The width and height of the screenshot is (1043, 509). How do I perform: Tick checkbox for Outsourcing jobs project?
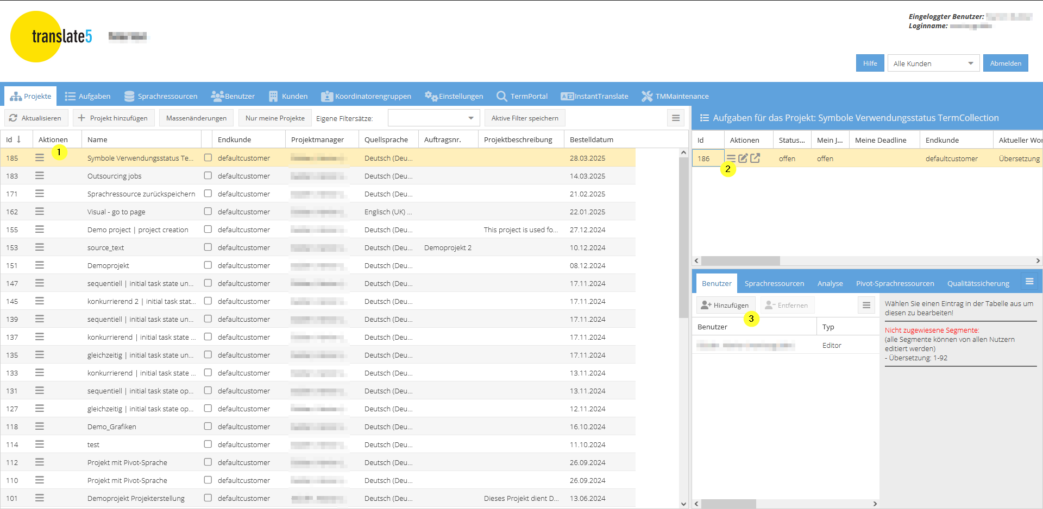coord(208,175)
